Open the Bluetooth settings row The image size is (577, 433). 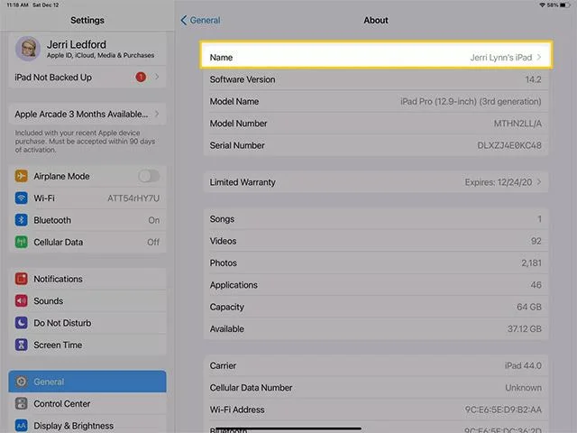click(87, 220)
